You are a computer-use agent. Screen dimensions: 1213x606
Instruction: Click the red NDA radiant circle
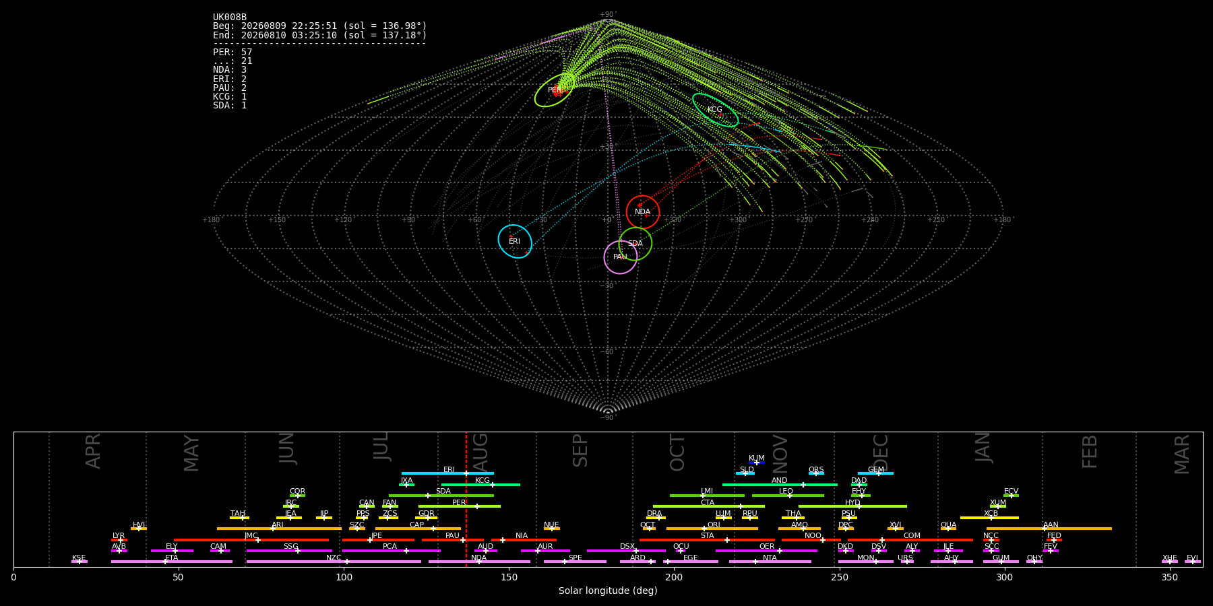pyautogui.click(x=643, y=212)
